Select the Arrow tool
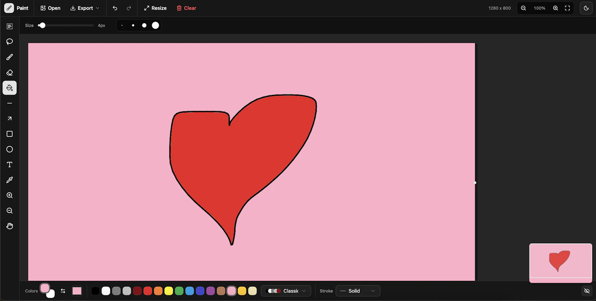This screenshot has width=596, height=301. click(x=10, y=118)
